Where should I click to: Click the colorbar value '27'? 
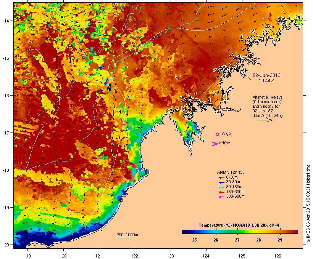tap(237, 240)
